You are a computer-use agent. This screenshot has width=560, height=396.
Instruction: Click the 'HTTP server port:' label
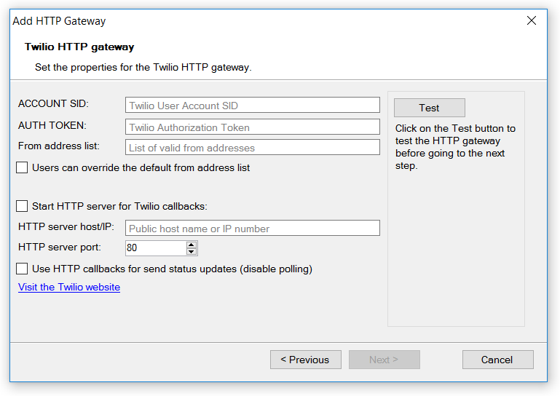point(60,247)
